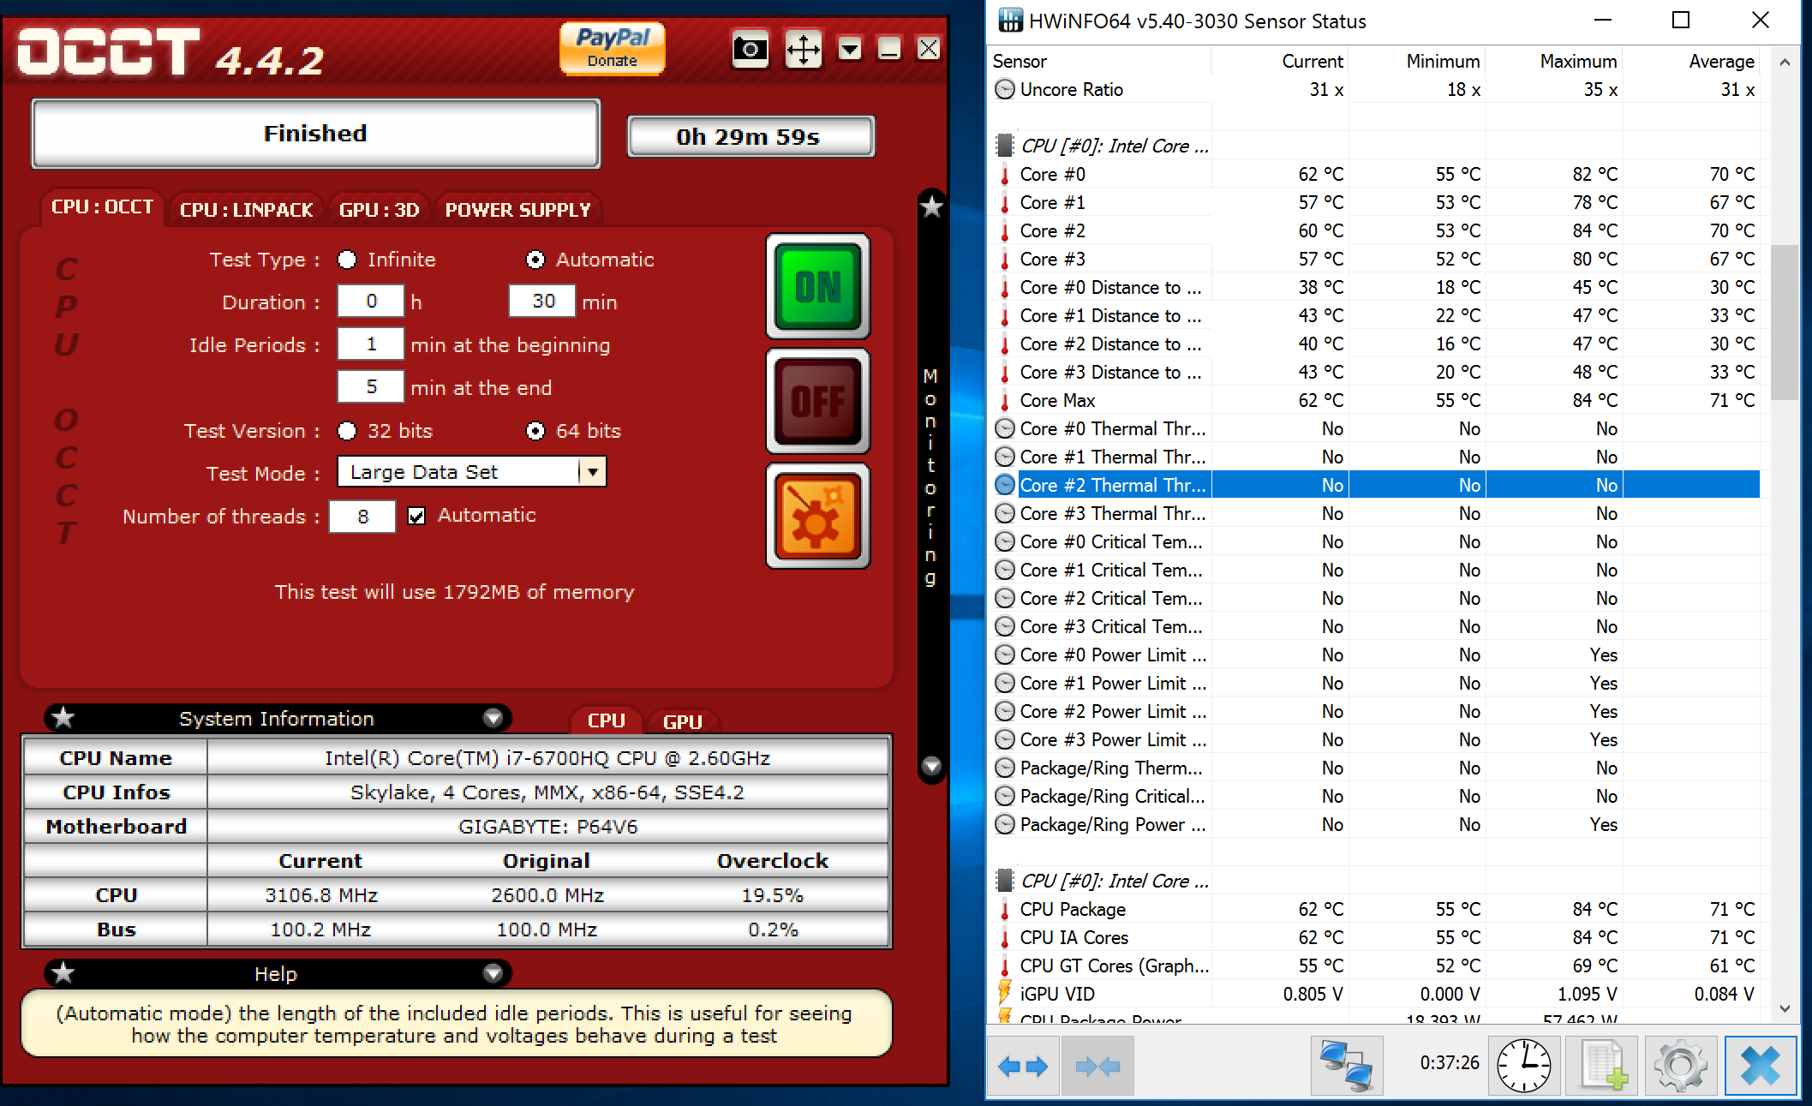1812x1106 pixels.
Task: Click Core #3 Critical Temperature status icon
Action: coord(1005,626)
